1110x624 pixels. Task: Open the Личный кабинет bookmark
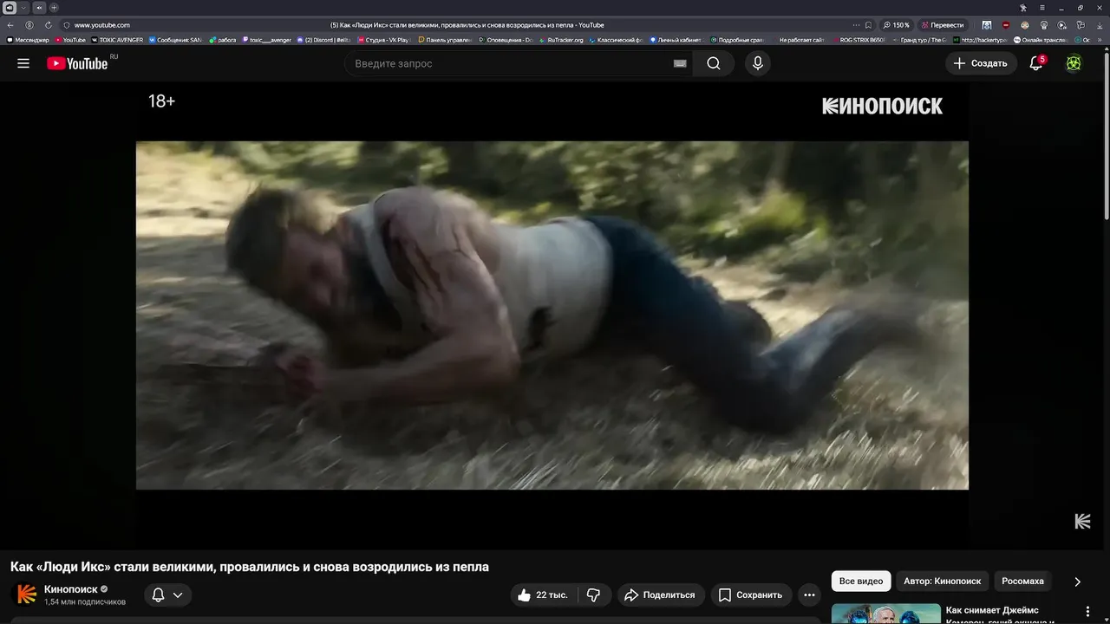[x=676, y=40]
